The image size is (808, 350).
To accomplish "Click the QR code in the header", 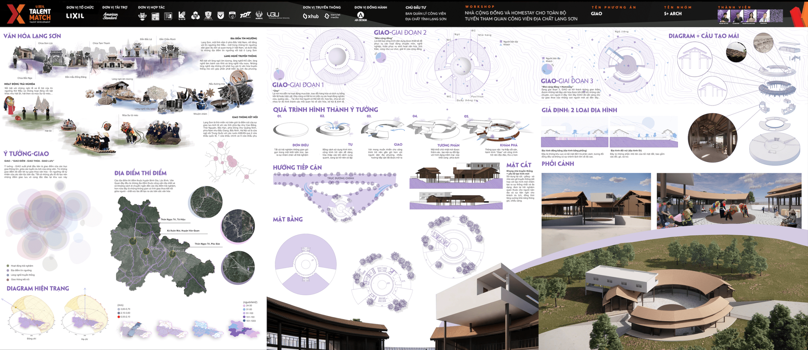I will (776, 16).
